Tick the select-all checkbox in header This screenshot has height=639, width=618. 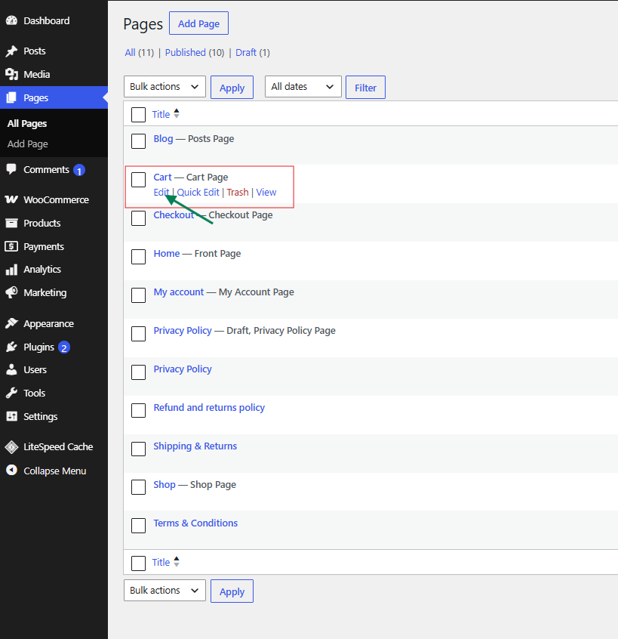138,115
